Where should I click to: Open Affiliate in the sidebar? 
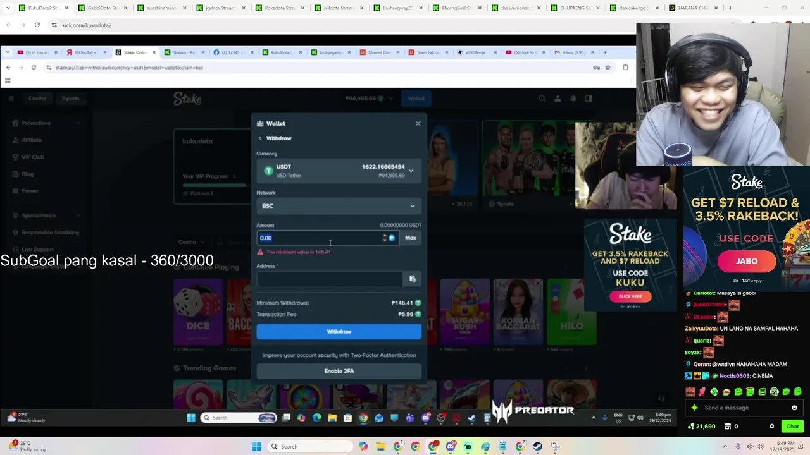[47, 140]
